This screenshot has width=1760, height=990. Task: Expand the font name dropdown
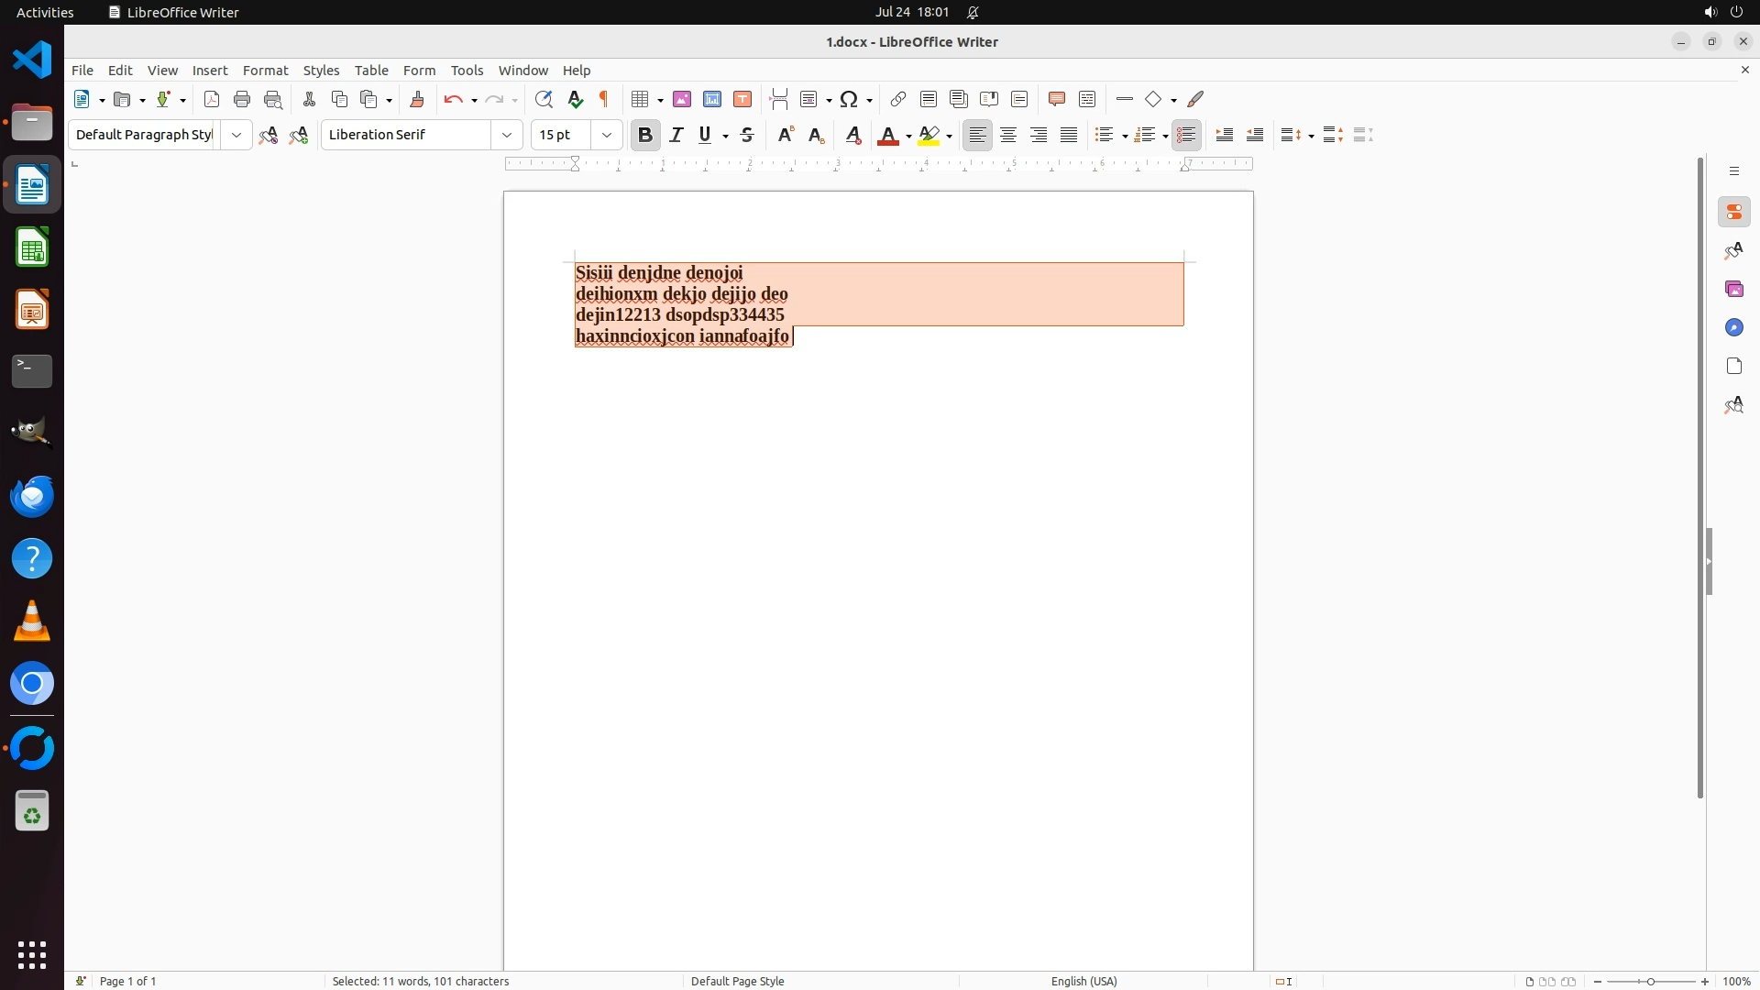[507, 136]
